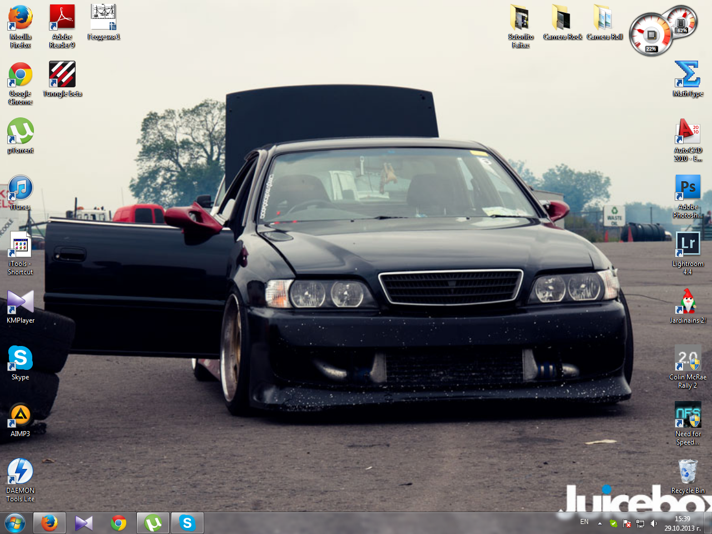Select the Camera Roll folder
Image resolution: width=712 pixels, height=534 pixels.
(x=605, y=22)
